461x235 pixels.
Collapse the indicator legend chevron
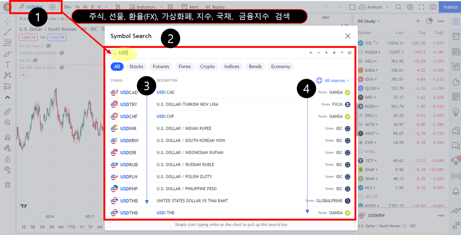pyautogui.click(x=24, y=75)
